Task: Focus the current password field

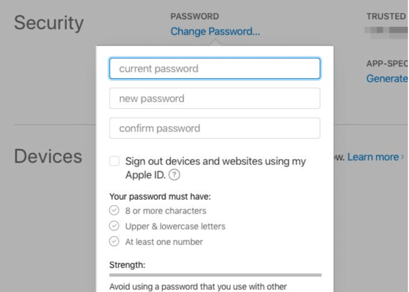Action: pos(215,68)
